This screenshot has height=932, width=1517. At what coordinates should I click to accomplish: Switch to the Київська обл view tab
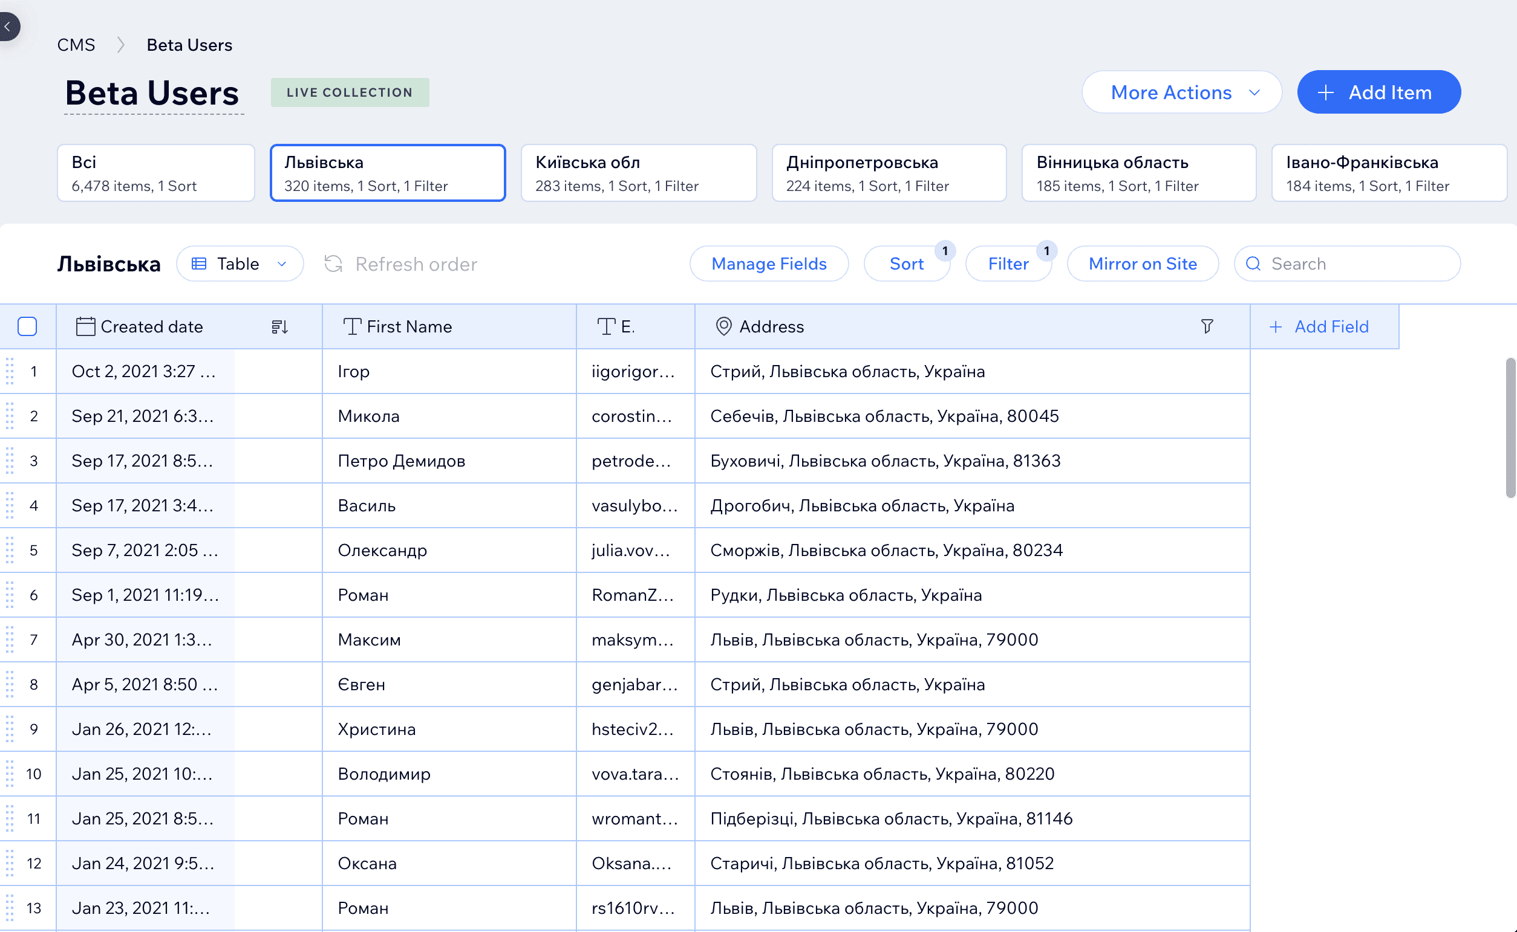[638, 173]
